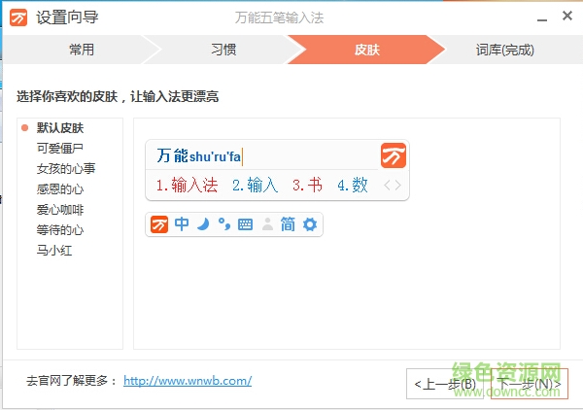Click the orange logo in the candidate preview box

tap(394, 155)
